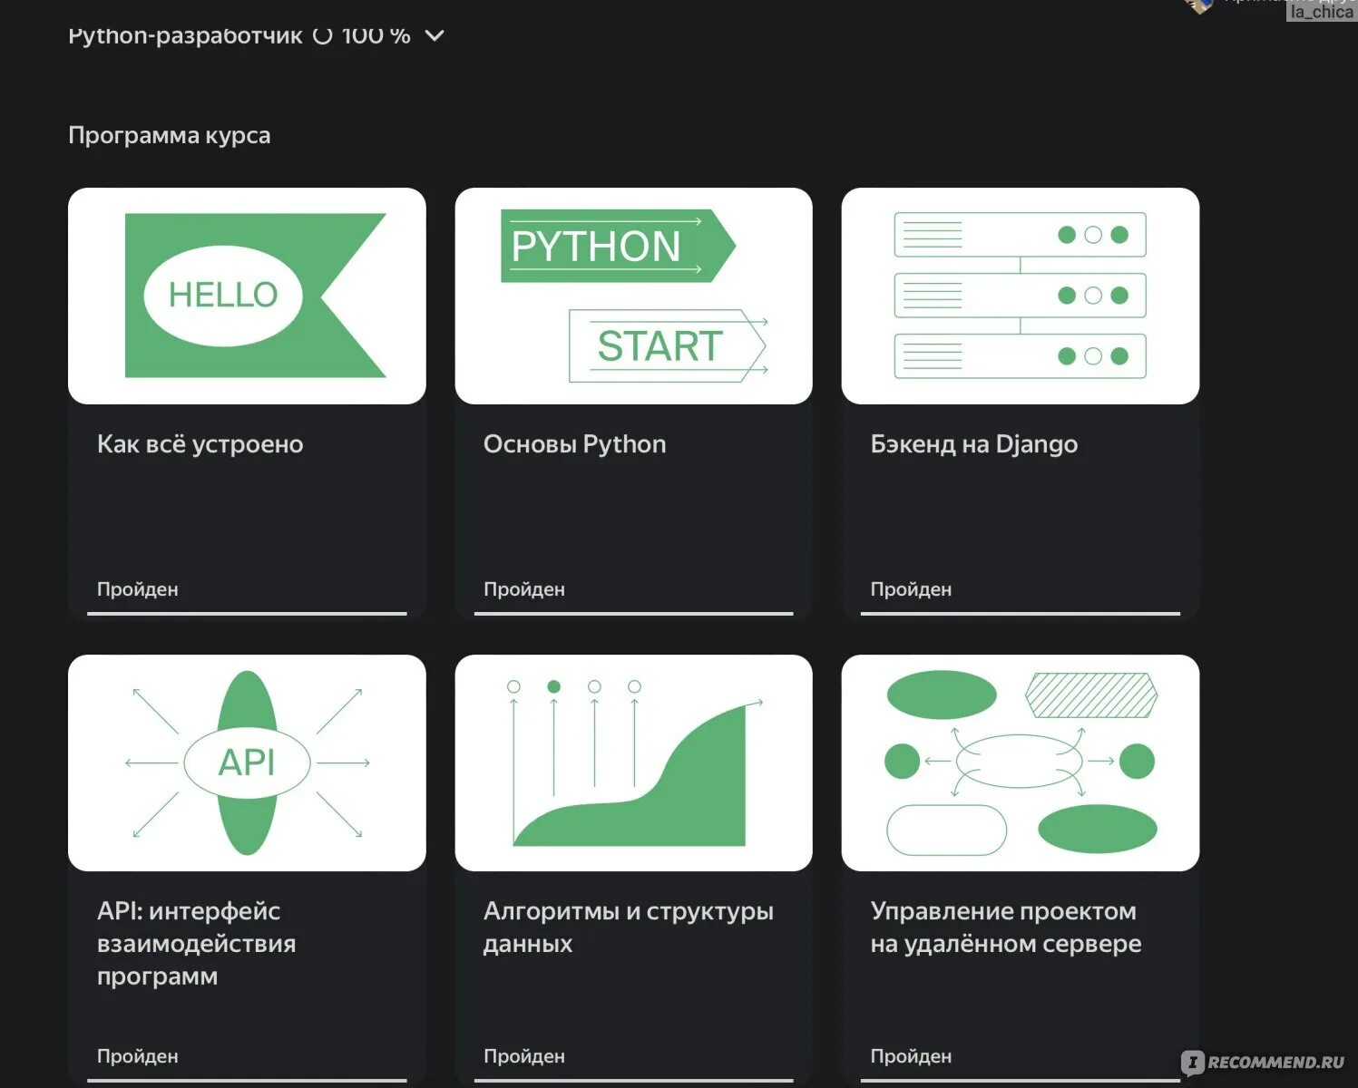Click the RECOMMEND.RU watermark logo
Image resolution: width=1358 pixels, height=1088 pixels.
pos(1263,1062)
